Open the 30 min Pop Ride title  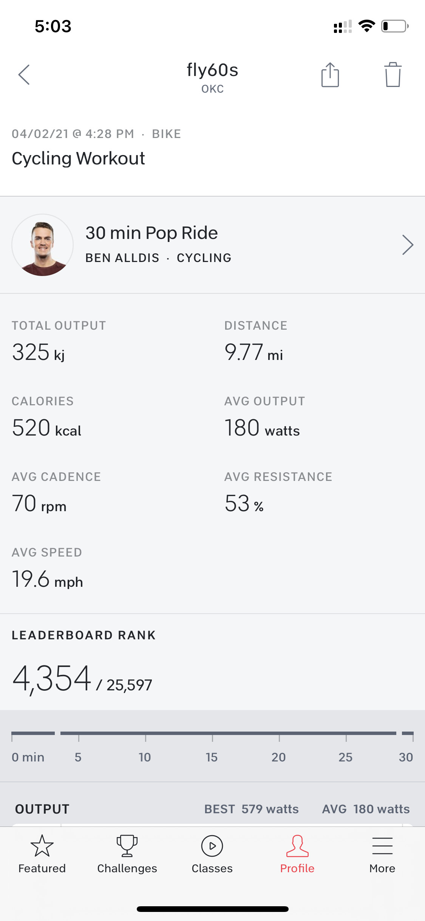151,233
